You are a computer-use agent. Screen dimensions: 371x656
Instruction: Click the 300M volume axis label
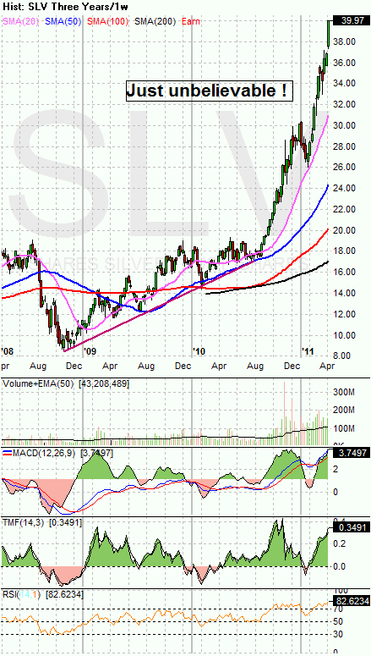point(346,392)
